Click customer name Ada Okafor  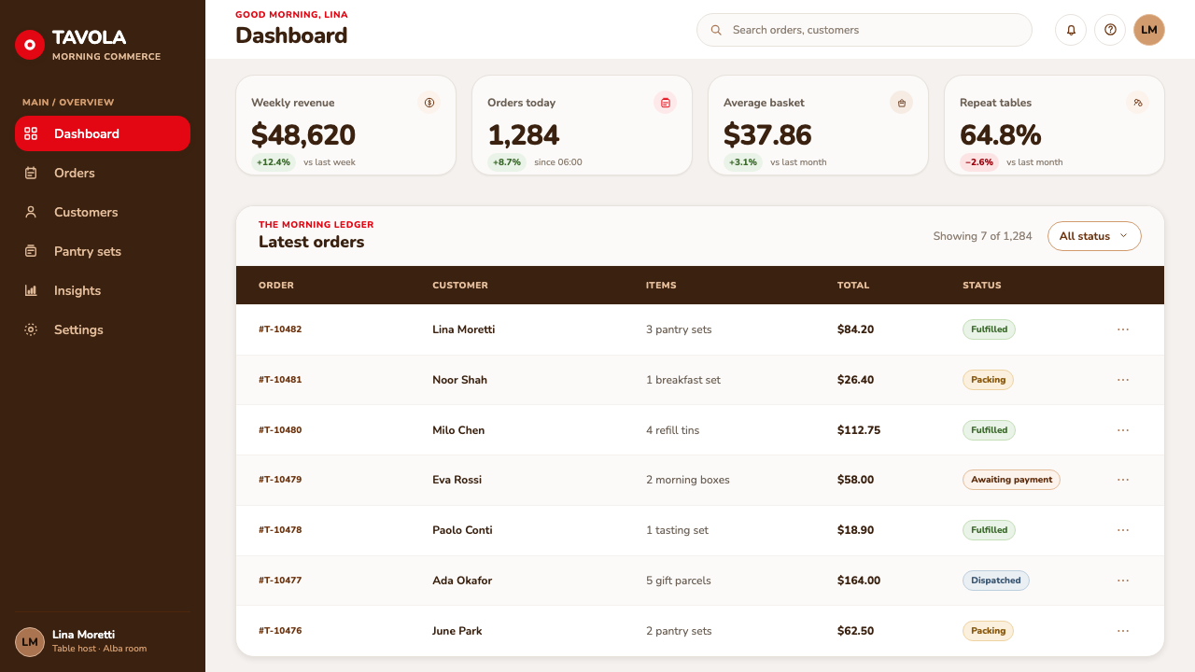pos(462,581)
